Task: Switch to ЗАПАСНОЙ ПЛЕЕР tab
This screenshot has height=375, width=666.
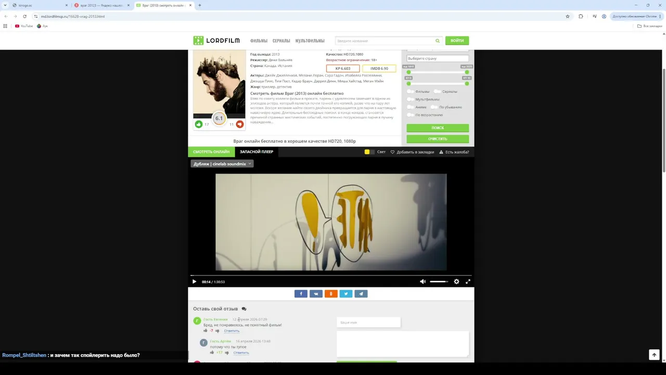Action: 257,152
